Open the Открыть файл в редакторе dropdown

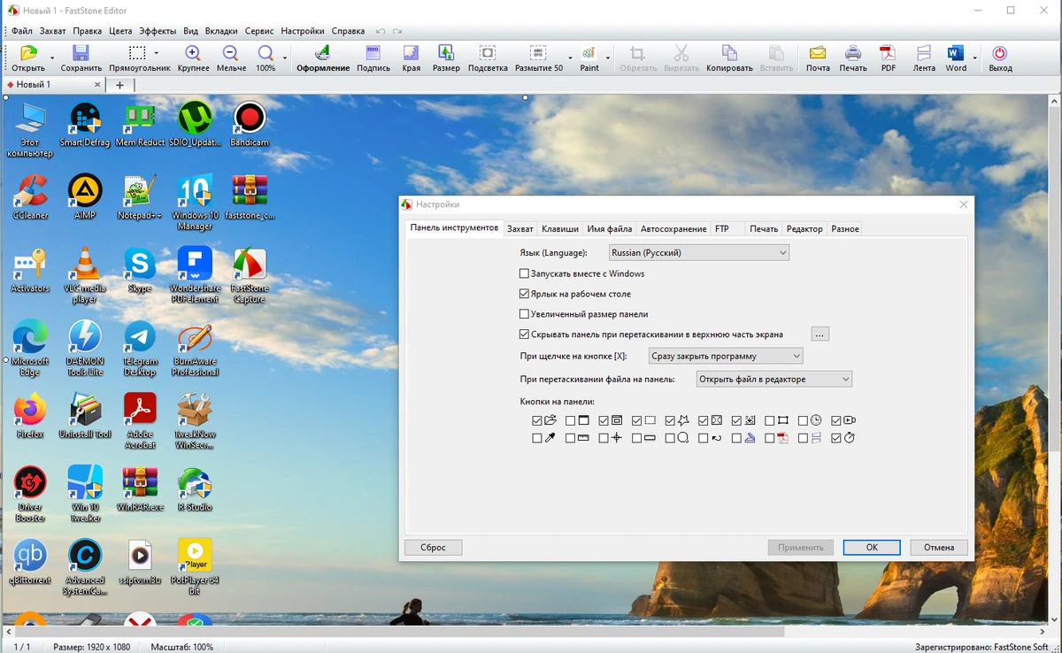[773, 380]
